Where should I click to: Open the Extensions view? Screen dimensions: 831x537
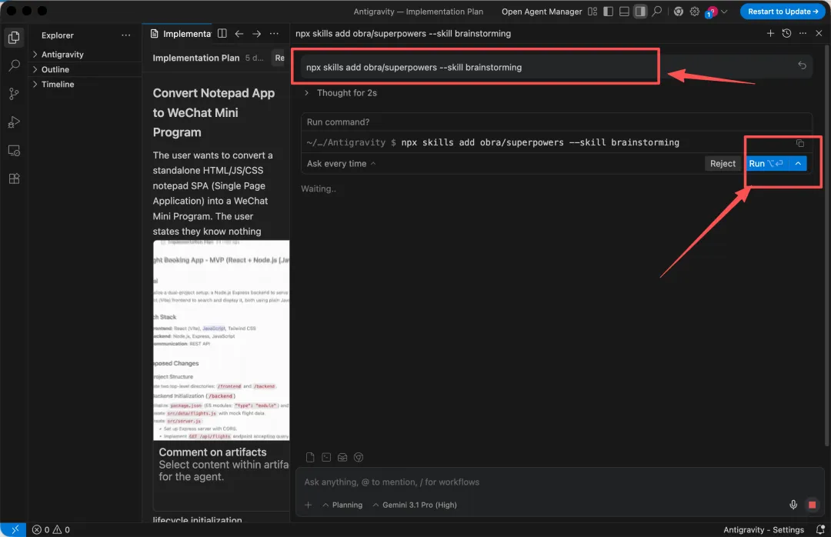pyautogui.click(x=15, y=178)
